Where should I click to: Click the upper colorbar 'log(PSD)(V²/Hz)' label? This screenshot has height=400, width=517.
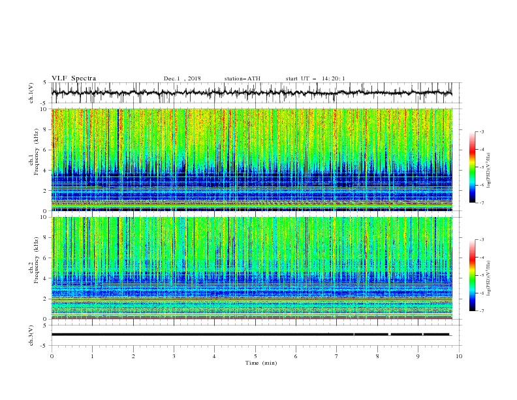[x=489, y=171]
